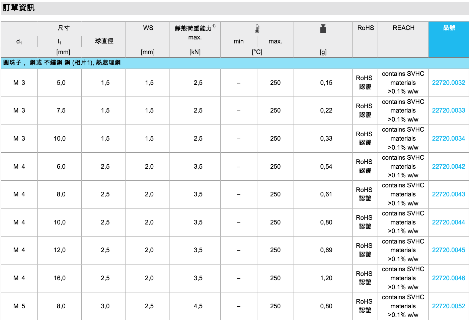
Task: Click the blue 圓珠子 category row
Action: click(62, 63)
